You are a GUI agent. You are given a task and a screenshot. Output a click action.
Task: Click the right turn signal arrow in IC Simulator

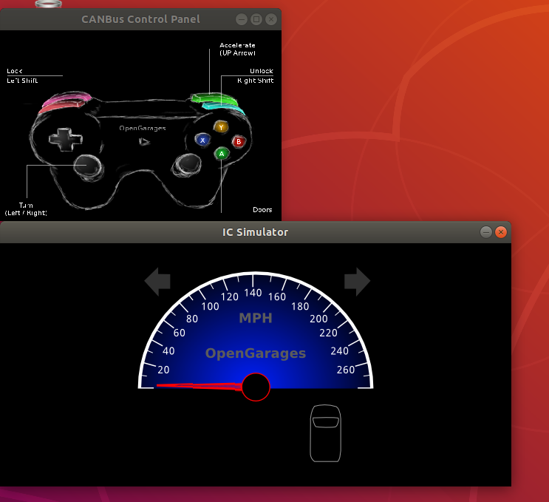coord(357,281)
